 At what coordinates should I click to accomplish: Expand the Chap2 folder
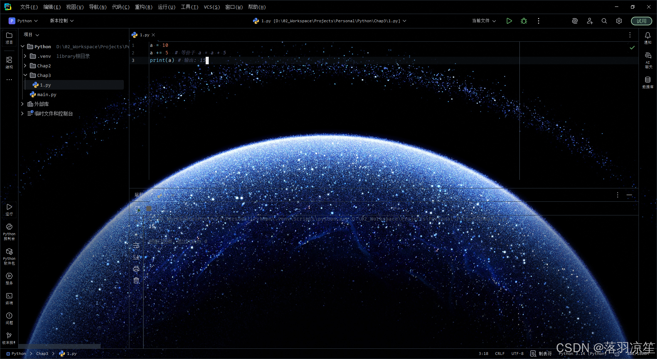[25, 66]
